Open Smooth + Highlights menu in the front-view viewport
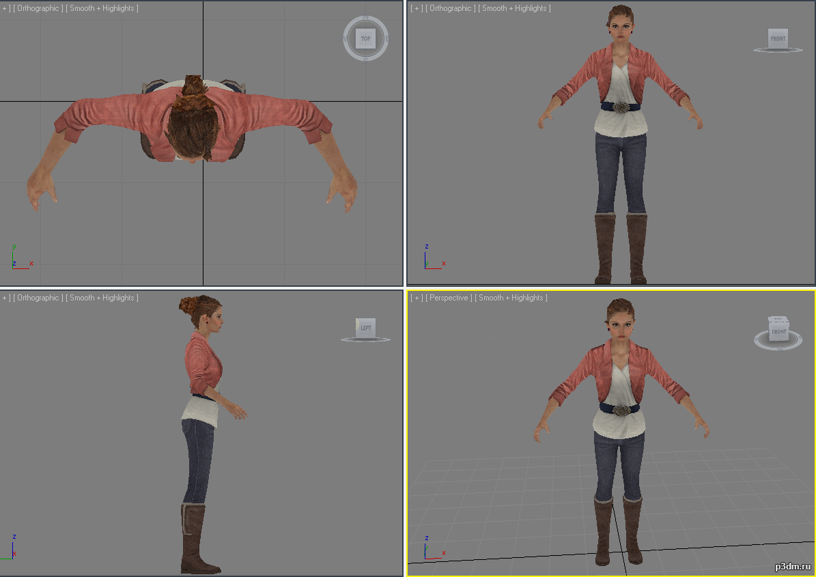 514,8
